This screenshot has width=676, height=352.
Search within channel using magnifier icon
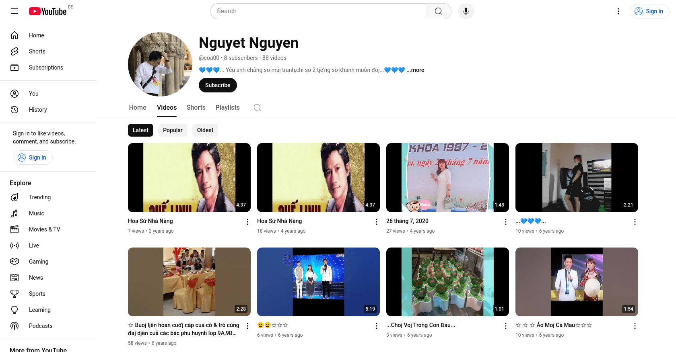point(258,108)
